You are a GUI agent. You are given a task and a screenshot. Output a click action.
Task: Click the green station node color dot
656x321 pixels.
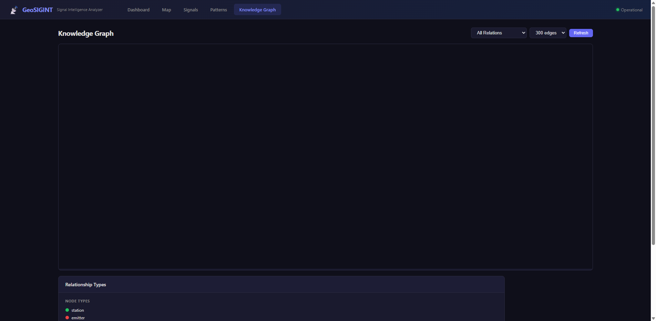[67, 310]
